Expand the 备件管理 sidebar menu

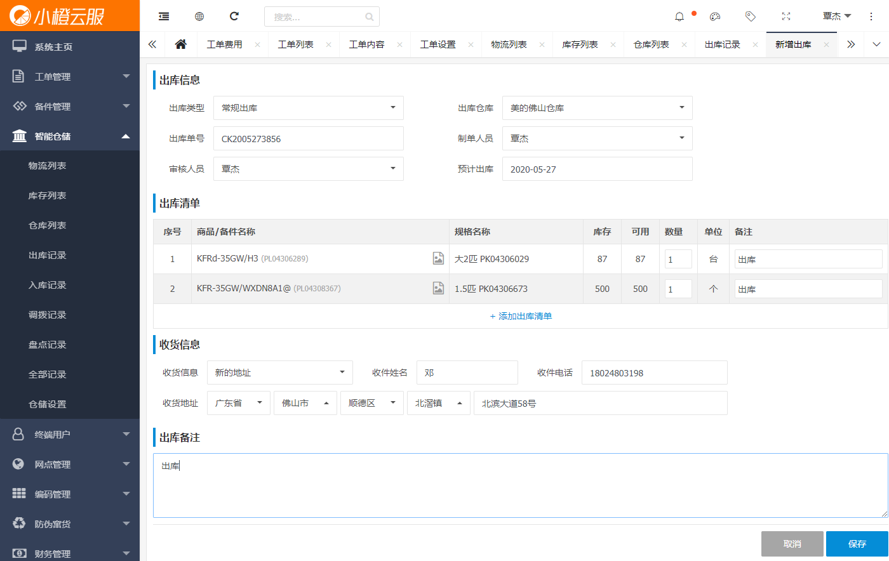70,106
